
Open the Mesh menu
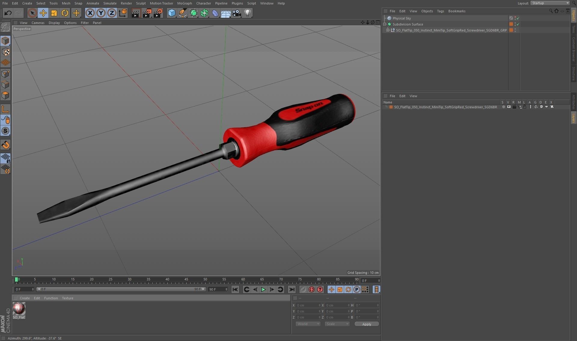point(66,3)
